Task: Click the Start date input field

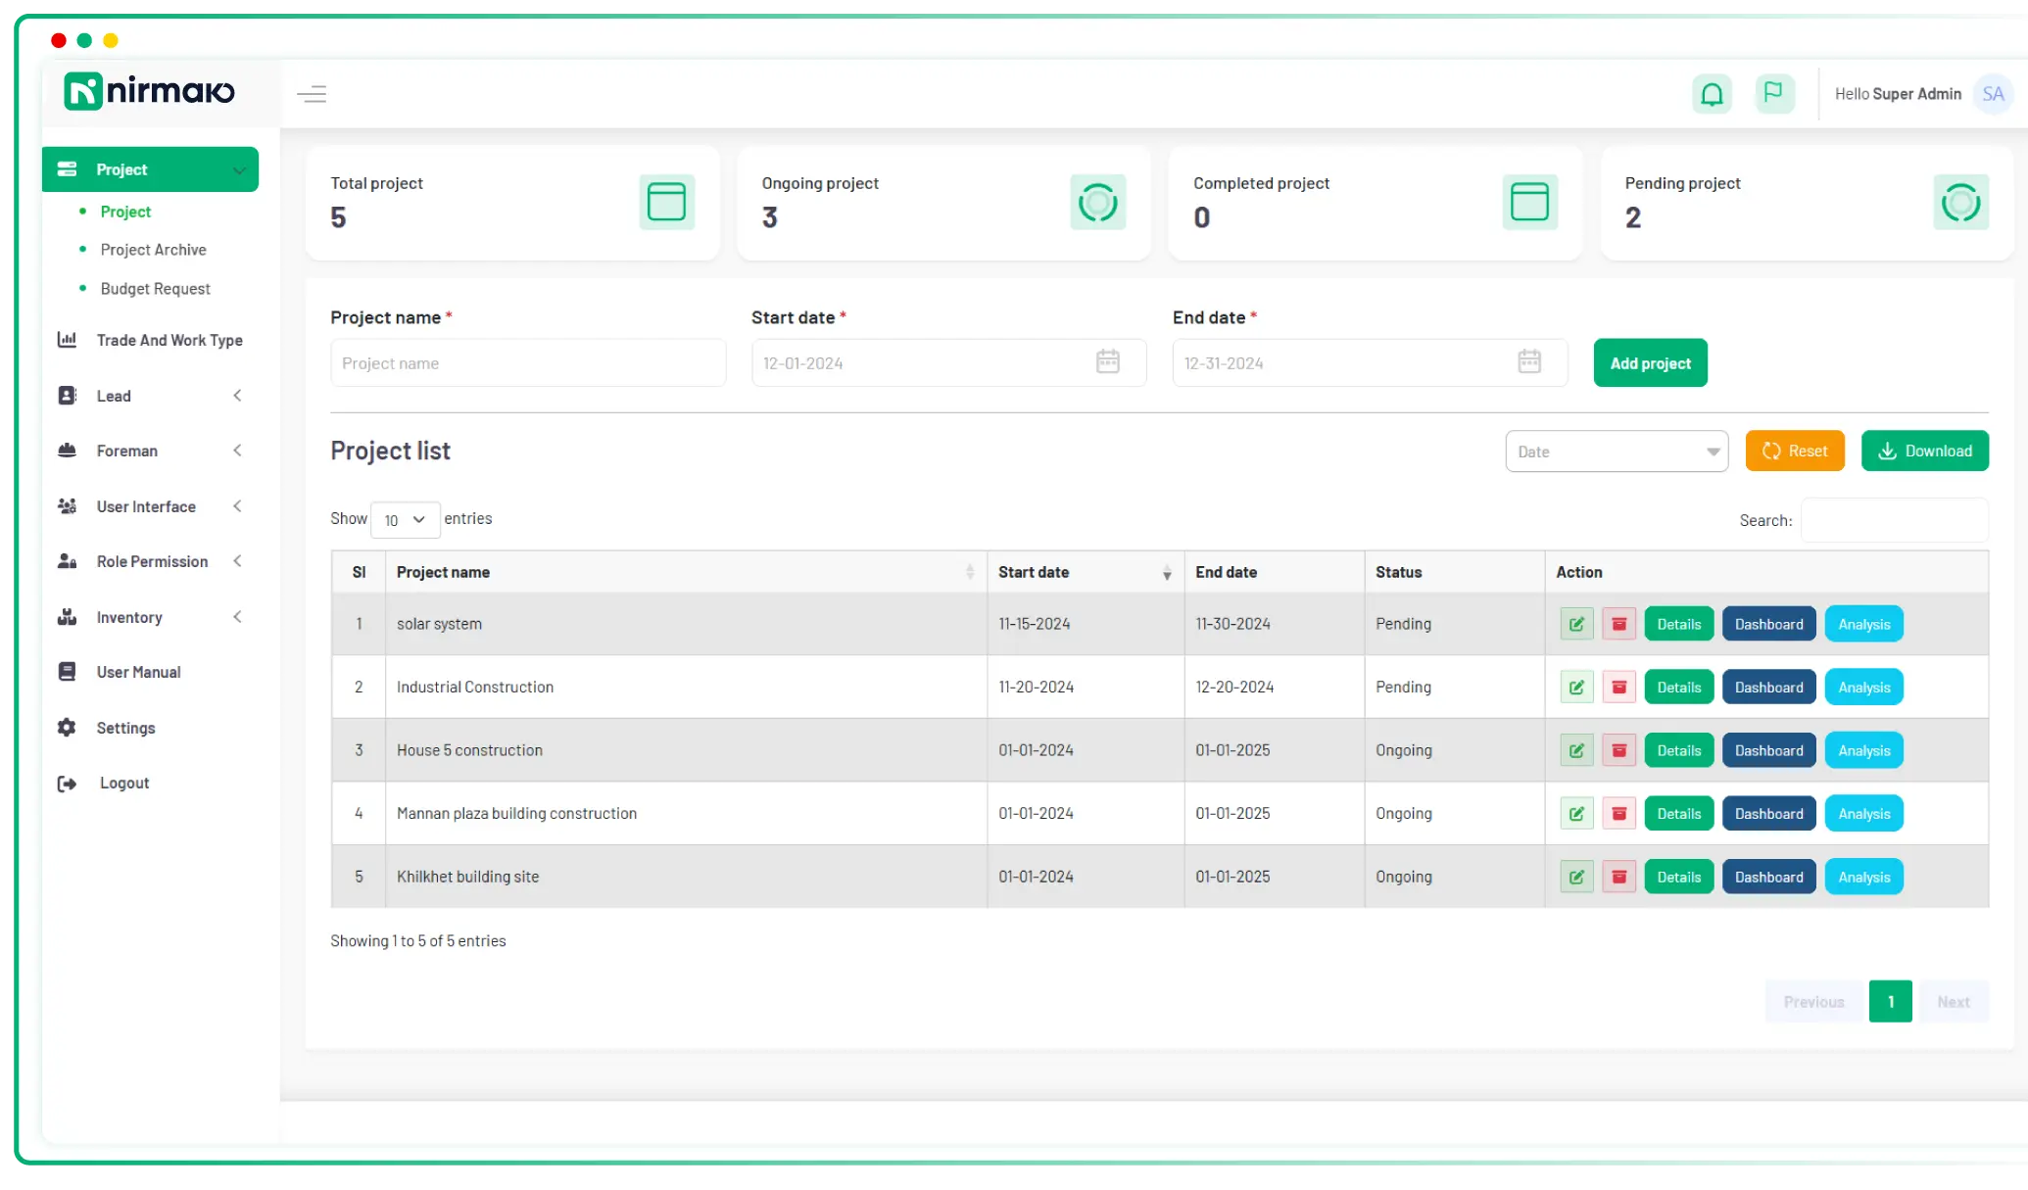Action: pyautogui.click(x=948, y=363)
